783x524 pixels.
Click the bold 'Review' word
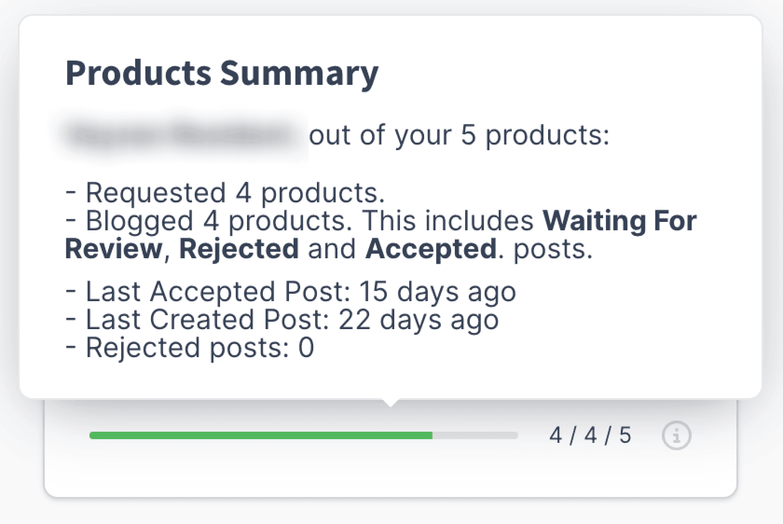113,248
